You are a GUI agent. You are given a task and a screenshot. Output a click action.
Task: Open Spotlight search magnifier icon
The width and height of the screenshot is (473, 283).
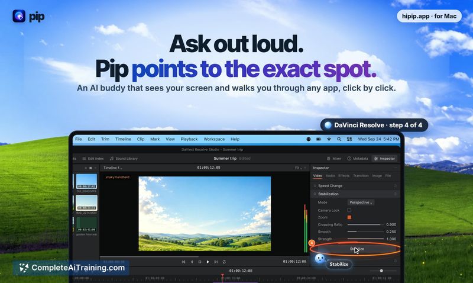pyautogui.click(x=339, y=139)
